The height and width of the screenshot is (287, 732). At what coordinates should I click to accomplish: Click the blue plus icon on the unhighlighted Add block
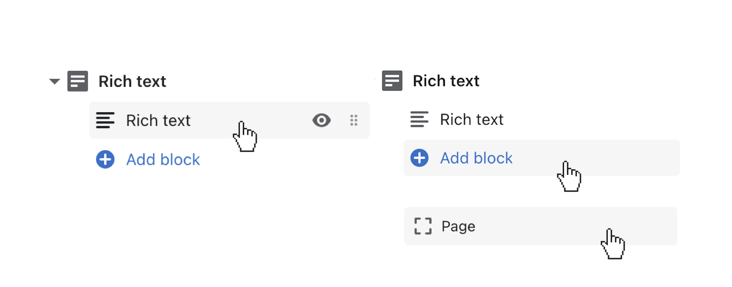click(105, 160)
